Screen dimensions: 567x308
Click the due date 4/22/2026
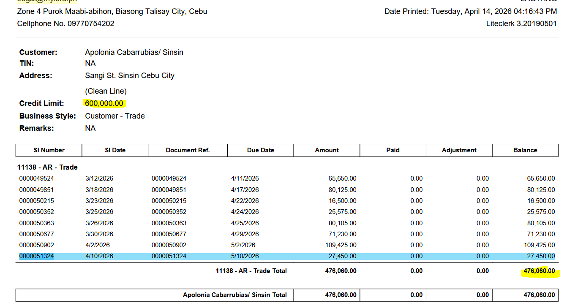point(245,201)
